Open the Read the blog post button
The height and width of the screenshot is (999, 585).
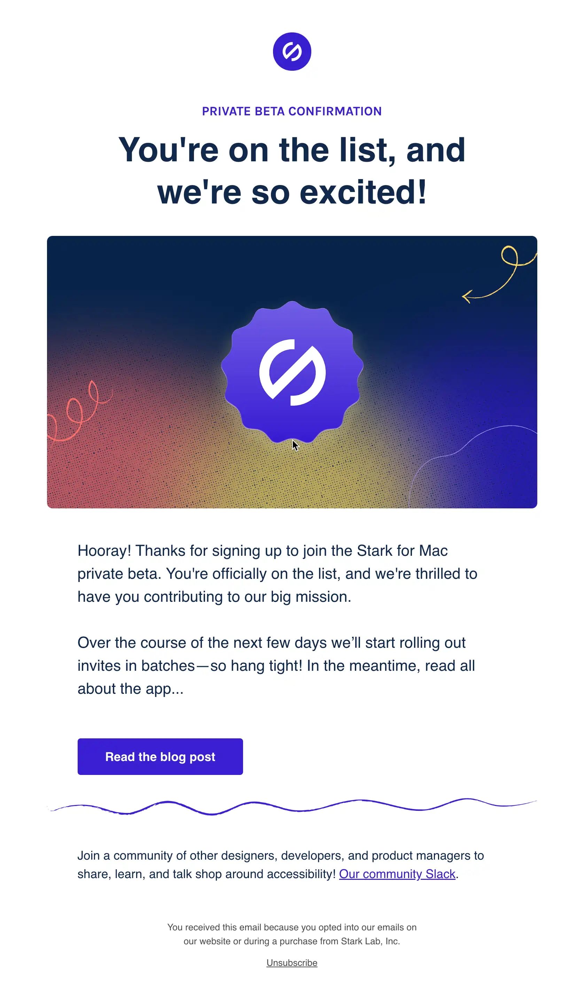(161, 757)
